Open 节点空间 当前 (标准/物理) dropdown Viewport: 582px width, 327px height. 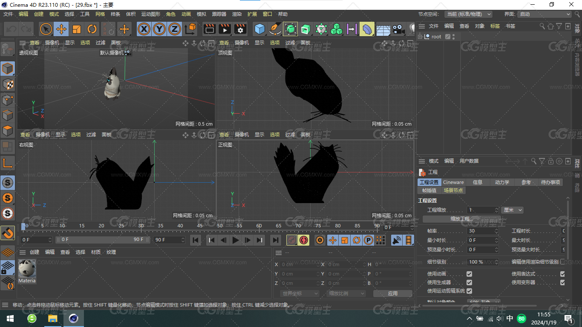[x=468, y=14]
